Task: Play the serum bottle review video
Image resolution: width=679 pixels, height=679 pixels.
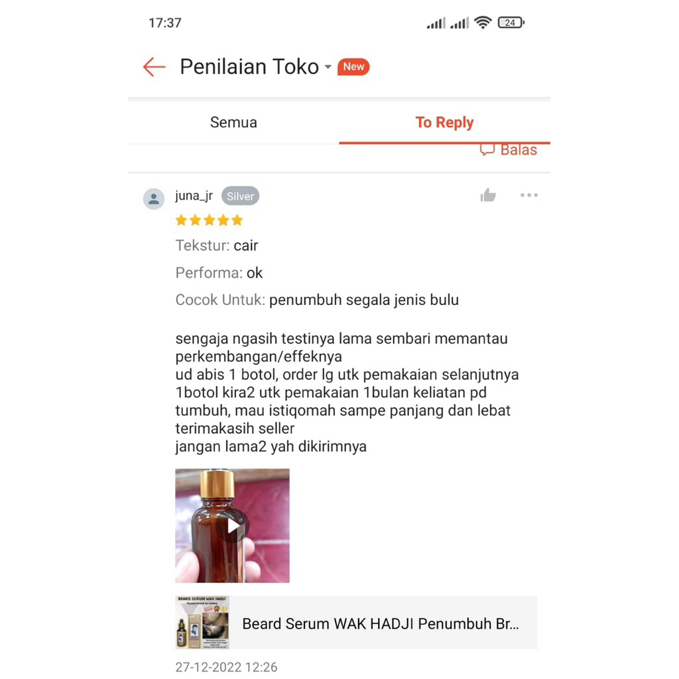Action: click(x=233, y=526)
